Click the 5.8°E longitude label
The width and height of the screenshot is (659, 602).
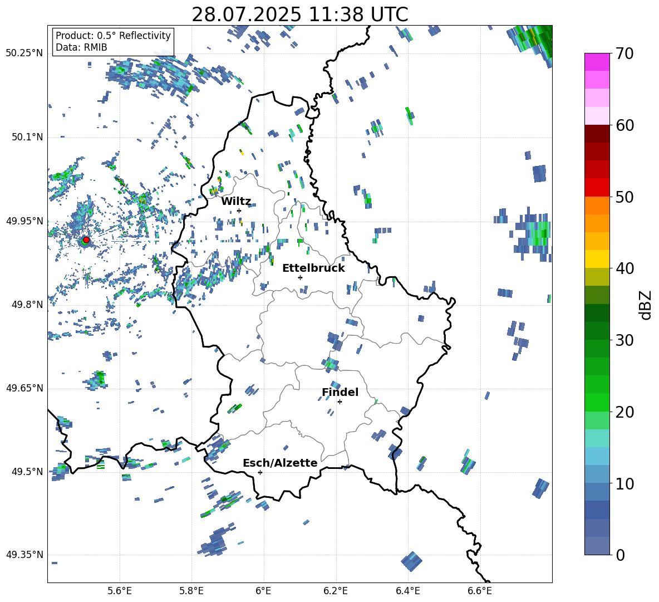click(x=191, y=591)
